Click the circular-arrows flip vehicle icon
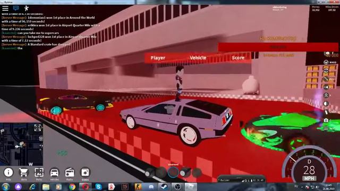This screenshot has width=340, height=191. click(x=326, y=71)
